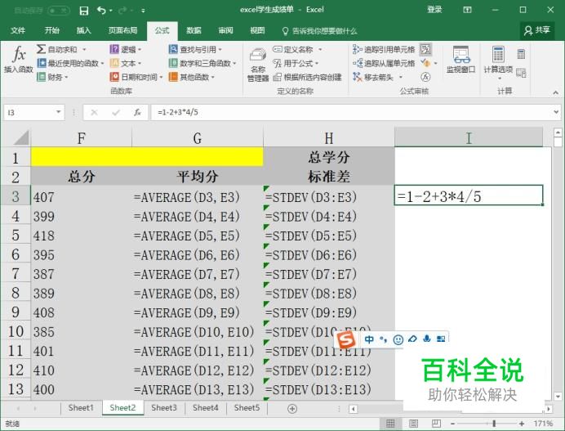
Task: Open the Text (文本) functions list
Action: coord(126,63)
